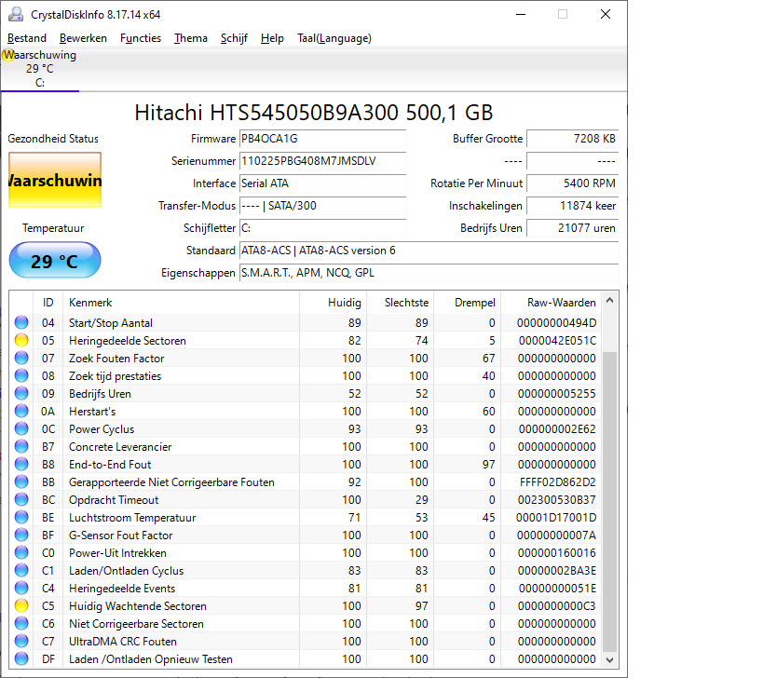Click blue status orb for UltraDMA CRC Fouten
Image resolution: width=763 pixels, height=678 pixels.
[x=21, y=642]
